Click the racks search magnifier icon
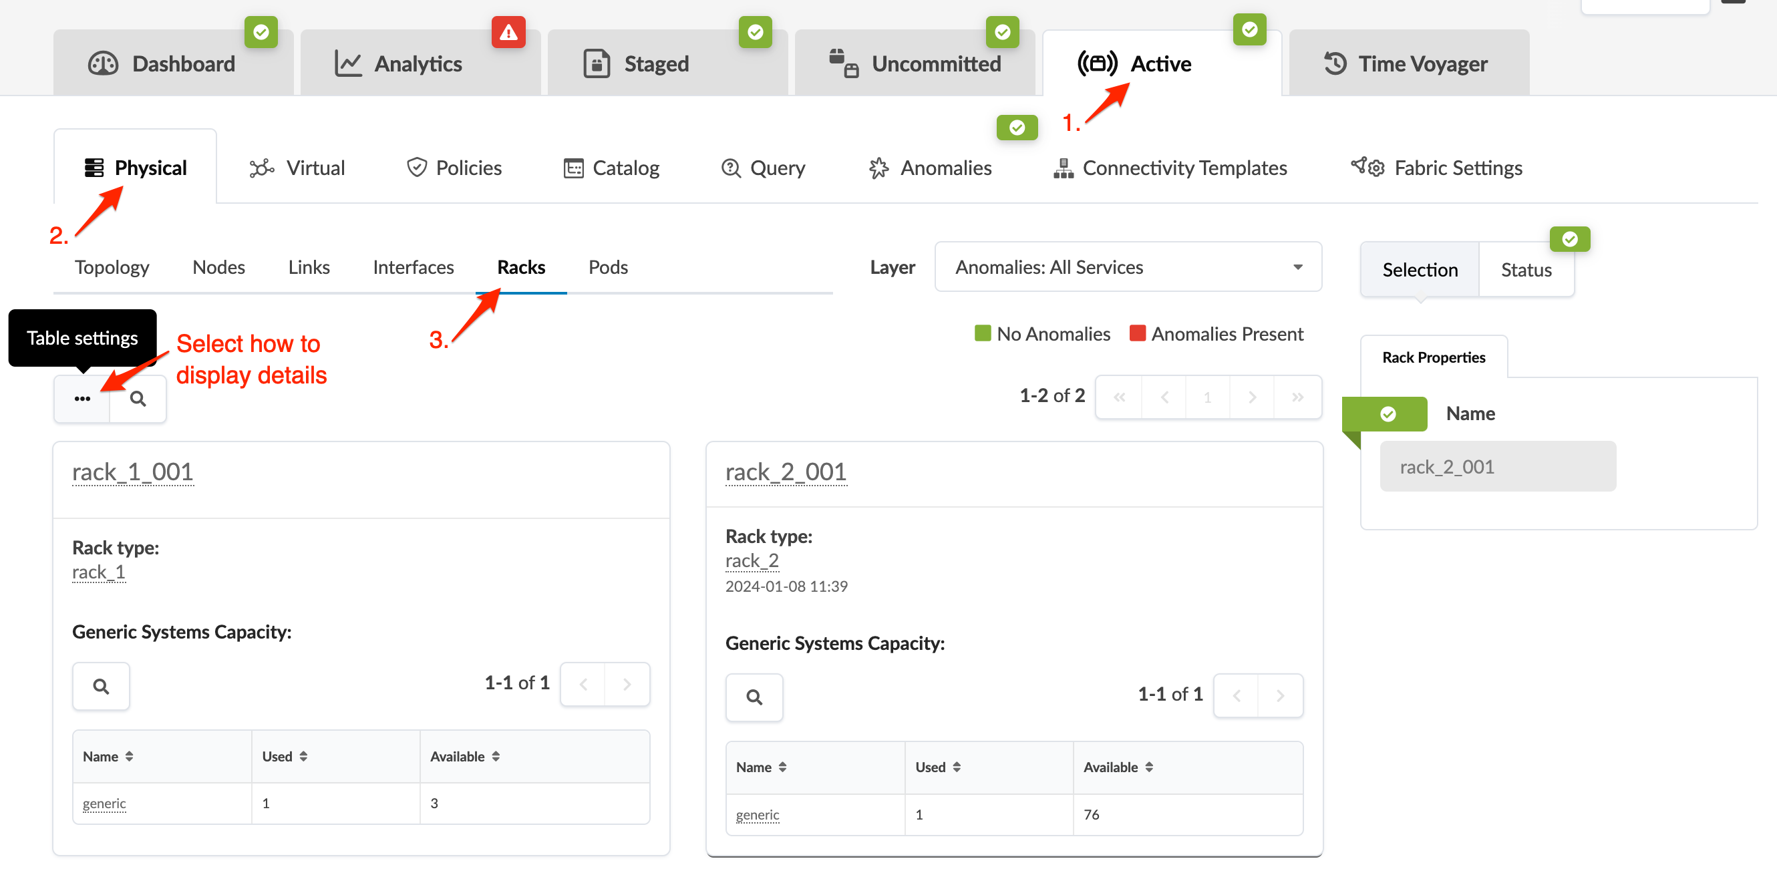 (138, 398)
